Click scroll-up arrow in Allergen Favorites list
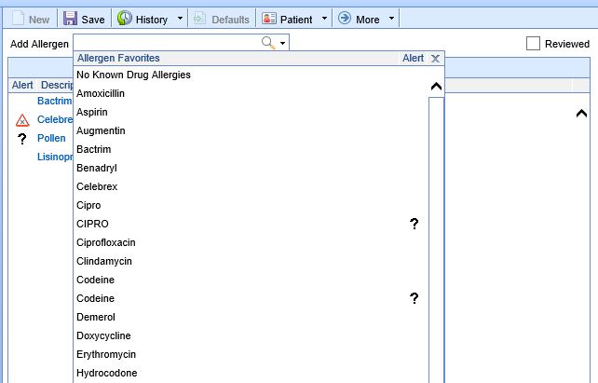The image size is (598, 383). tap(436, 87)
